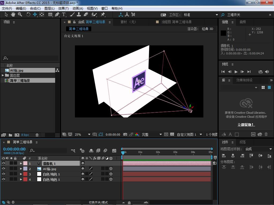Click the 8 bpc color depth

[x=25, y=135]
